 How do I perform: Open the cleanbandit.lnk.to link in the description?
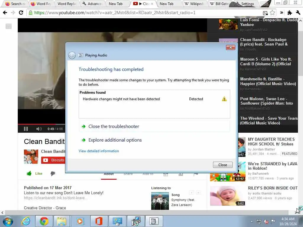[x=56, y=198]
